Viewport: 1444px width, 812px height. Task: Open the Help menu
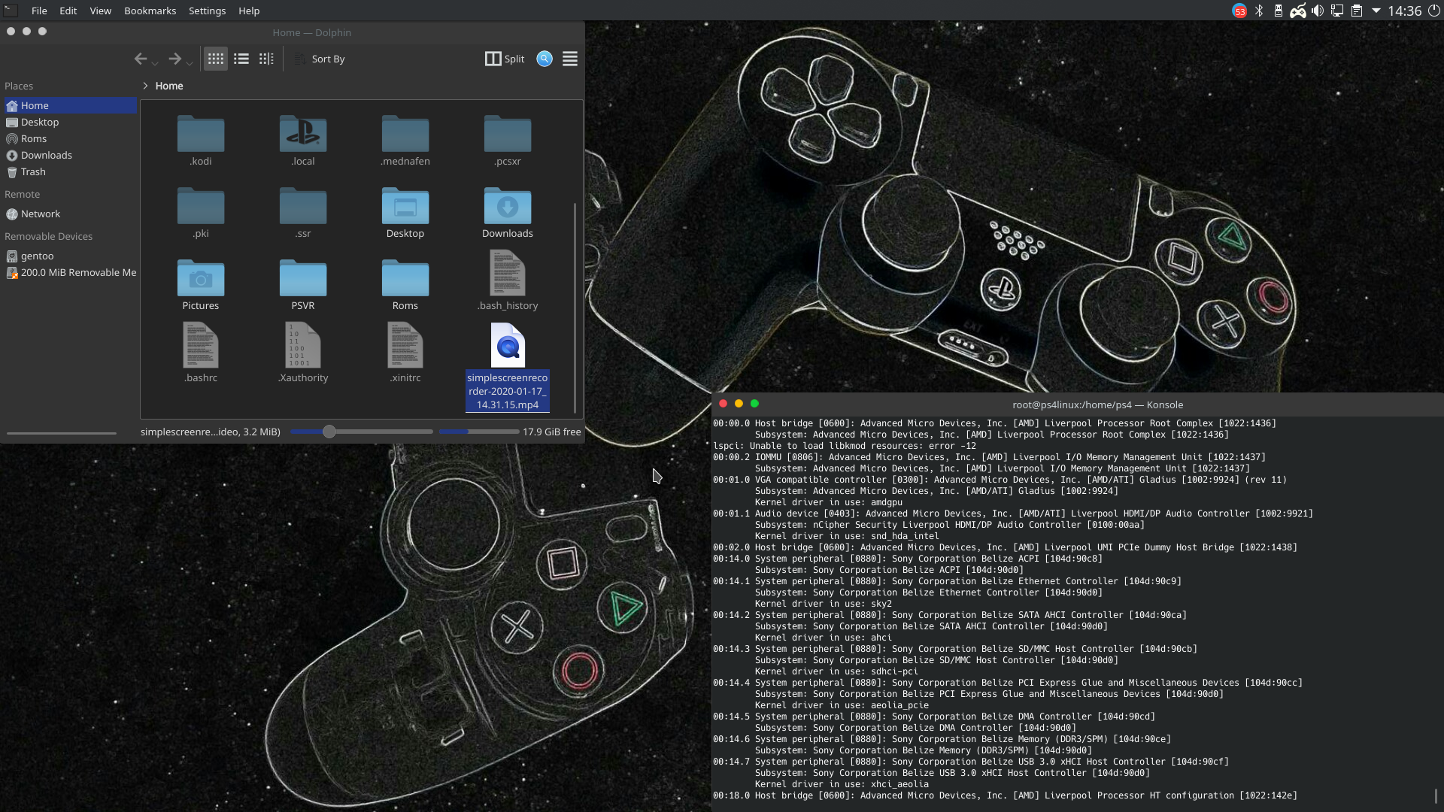249,11
